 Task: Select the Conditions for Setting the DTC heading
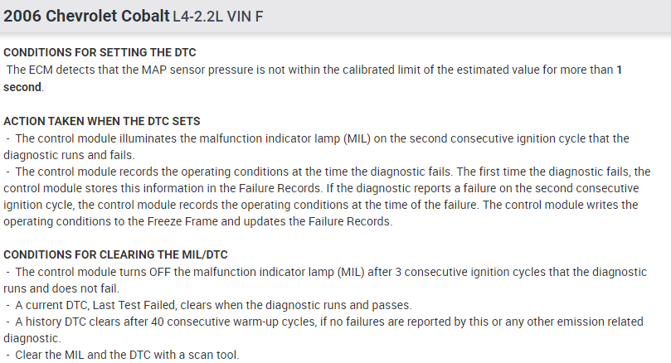tap(100, 52)
